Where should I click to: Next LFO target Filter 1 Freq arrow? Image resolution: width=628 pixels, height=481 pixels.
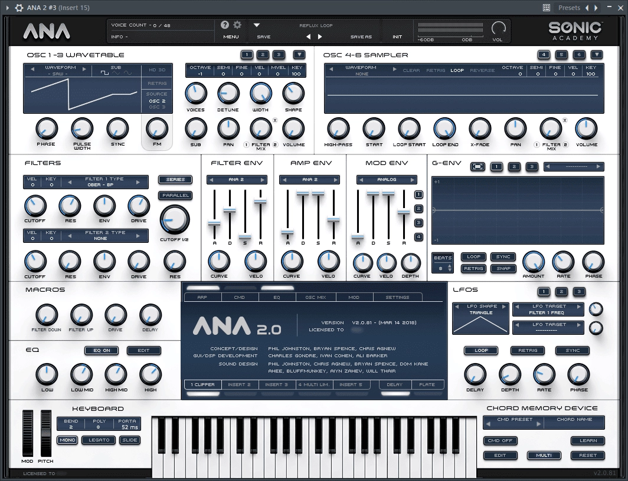[x=579, y=307]
